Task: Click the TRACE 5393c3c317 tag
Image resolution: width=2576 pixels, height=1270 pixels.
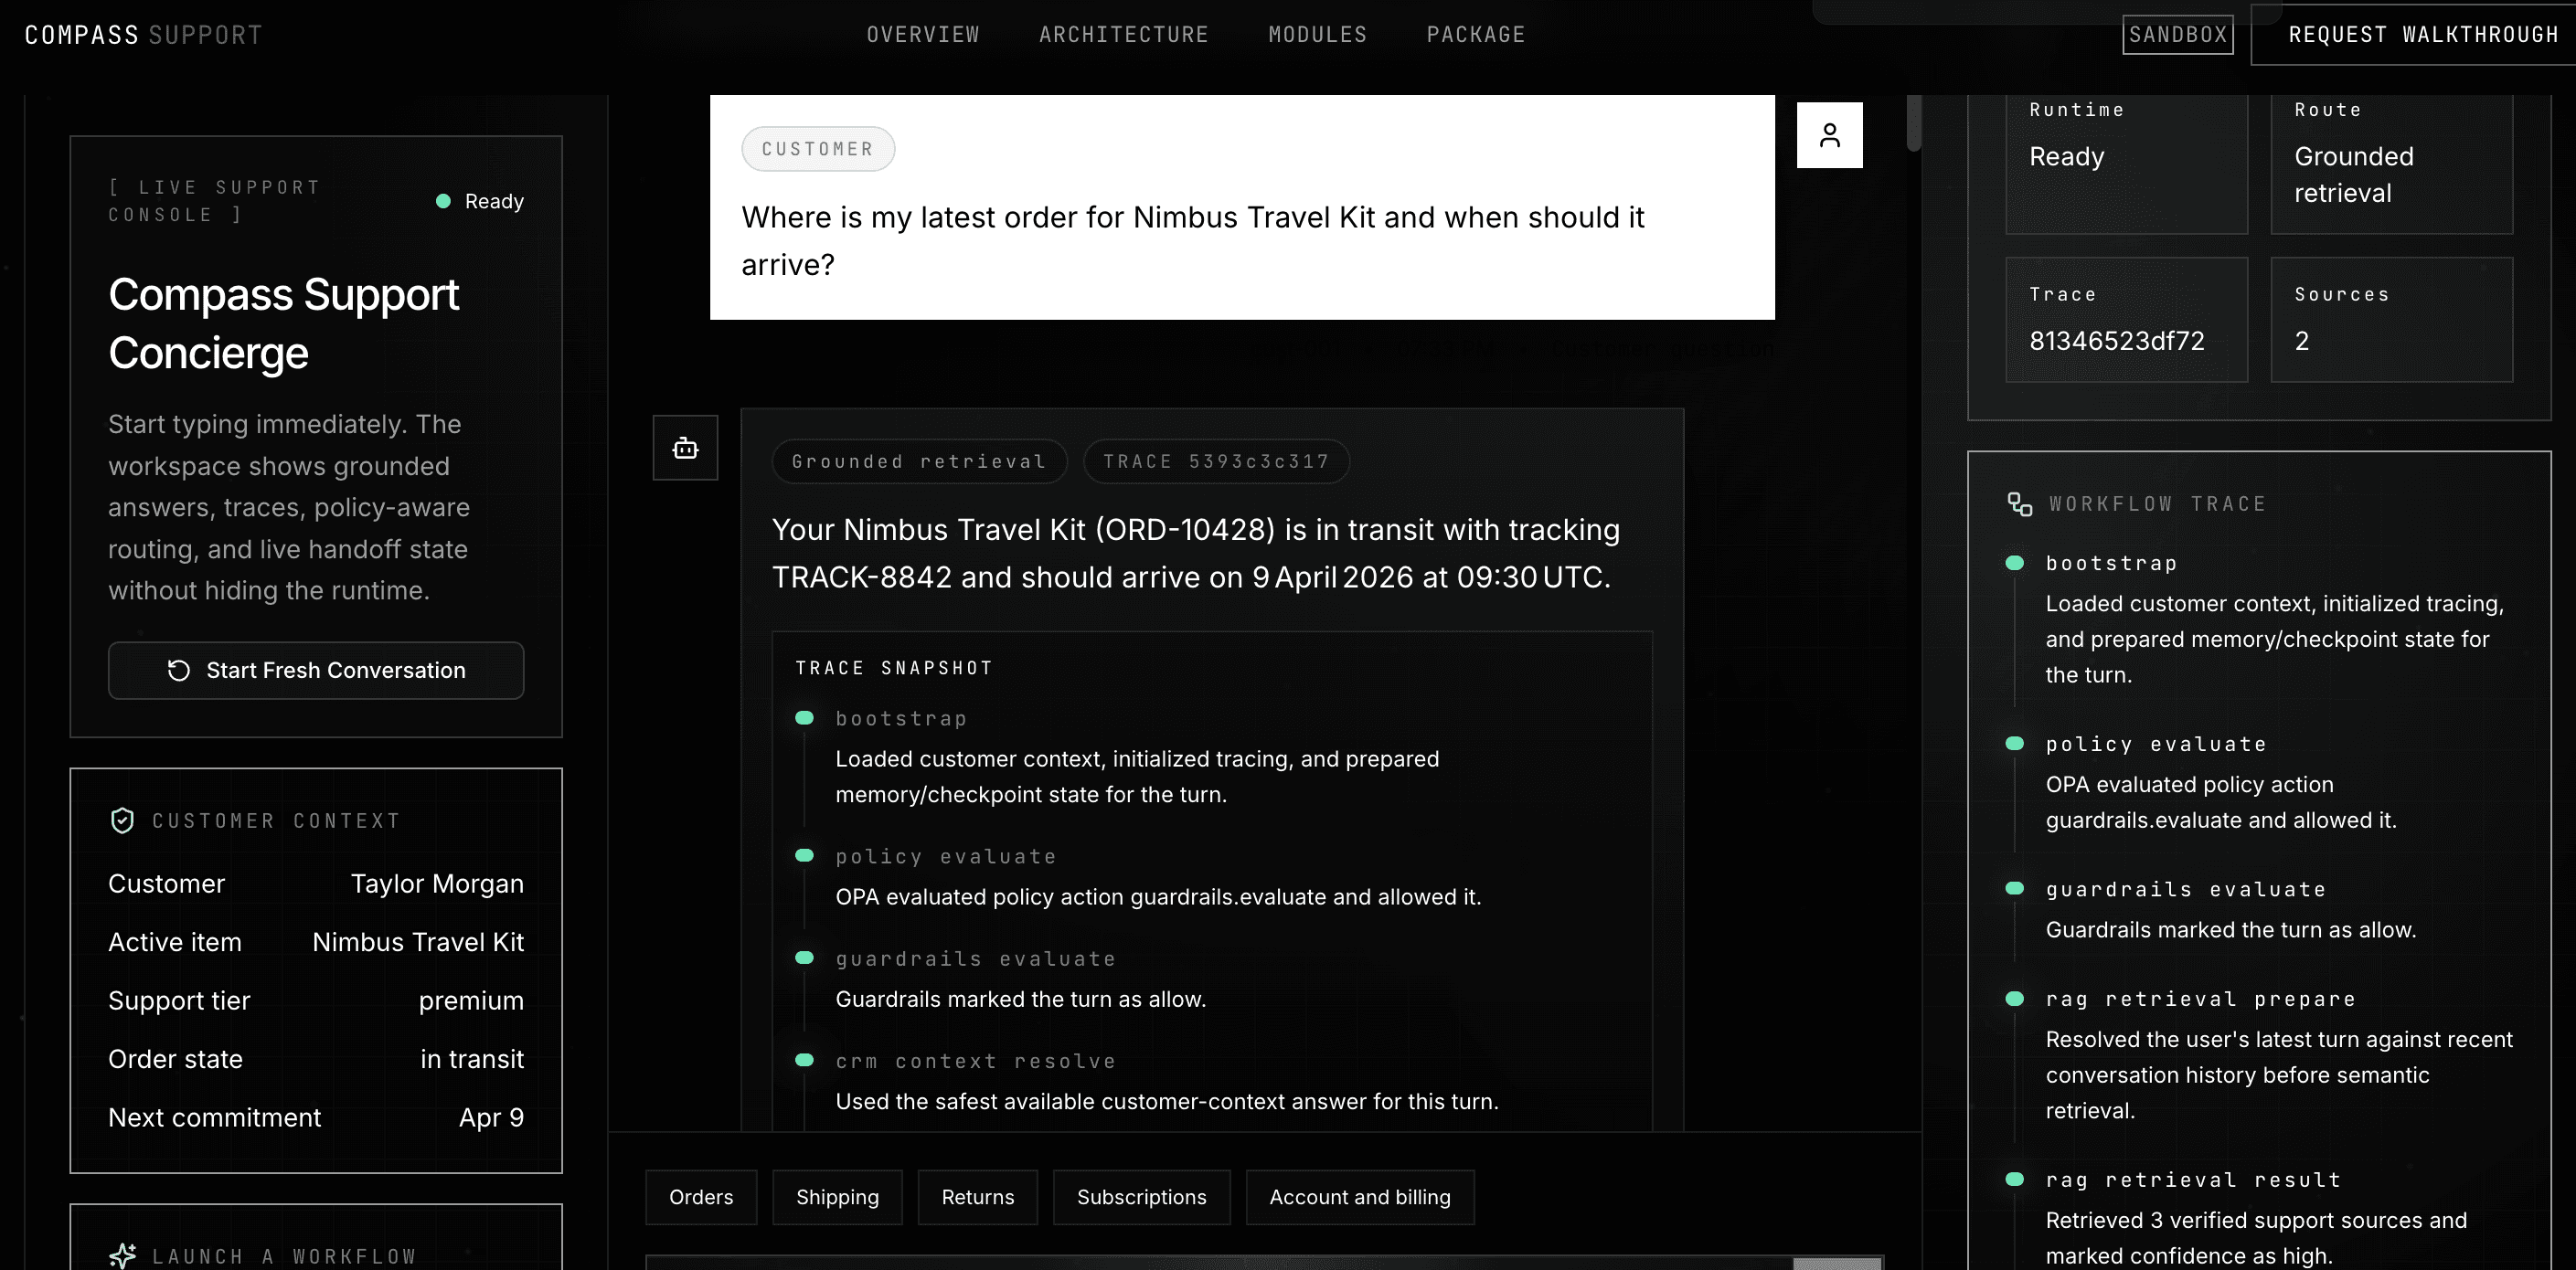Action: (1216, 461)
